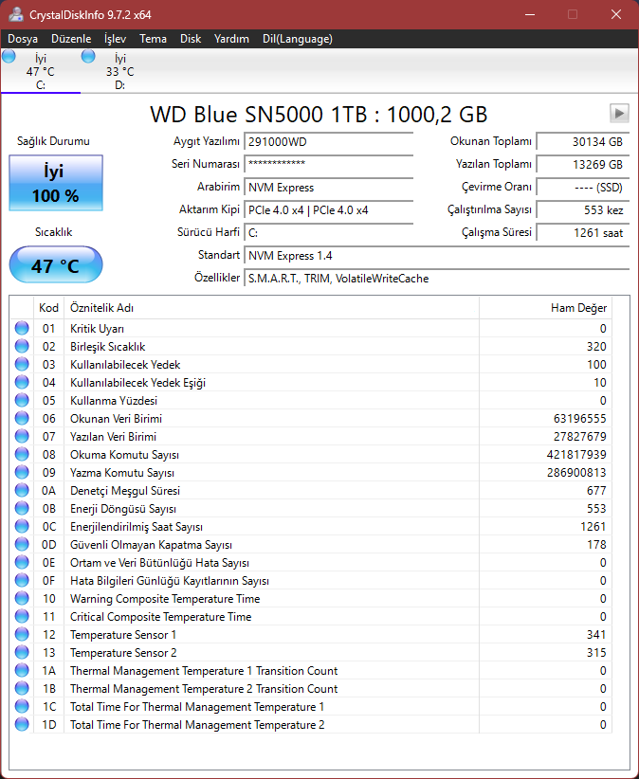Minimize the CrystalDiskInfo window
The height and width of the screenshot is (779, 639).
(530, 14)
